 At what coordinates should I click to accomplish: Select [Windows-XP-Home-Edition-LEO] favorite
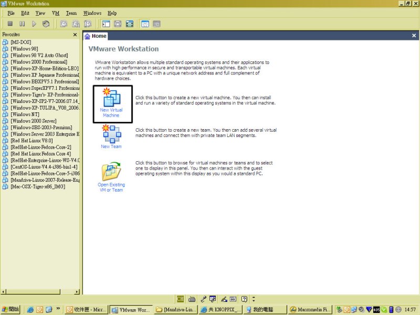click(x=45, y=68)
